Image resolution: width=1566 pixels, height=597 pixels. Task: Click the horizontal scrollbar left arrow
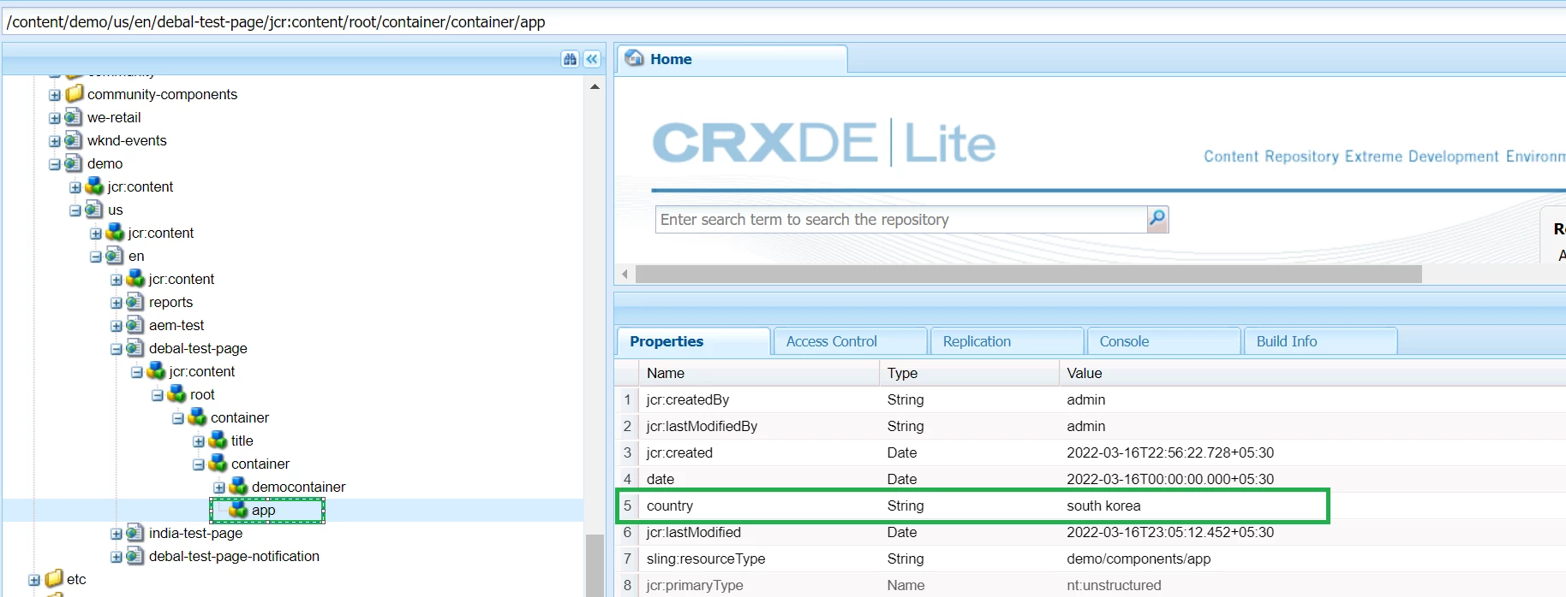pos(625,274)
